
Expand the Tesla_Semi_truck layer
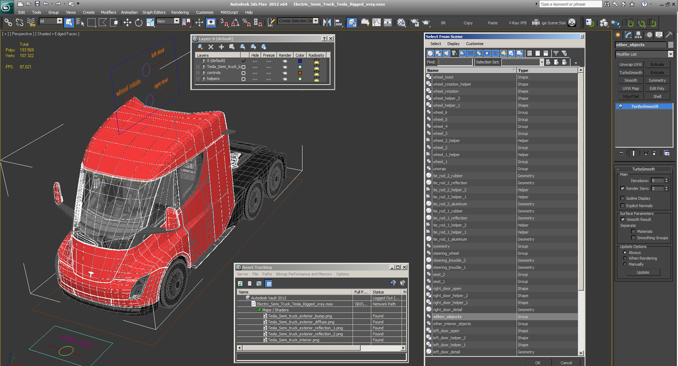click(198, 67)
